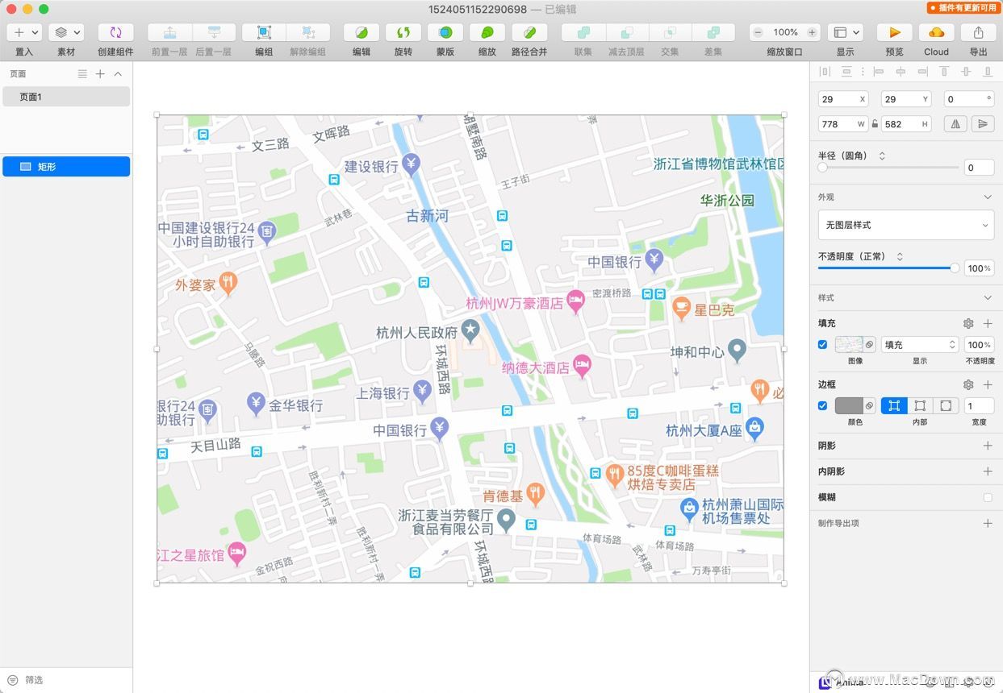Open the 显示 (View) toolbar dropdown
Screen dimensions: 1003x693
[x=846, y=32]
